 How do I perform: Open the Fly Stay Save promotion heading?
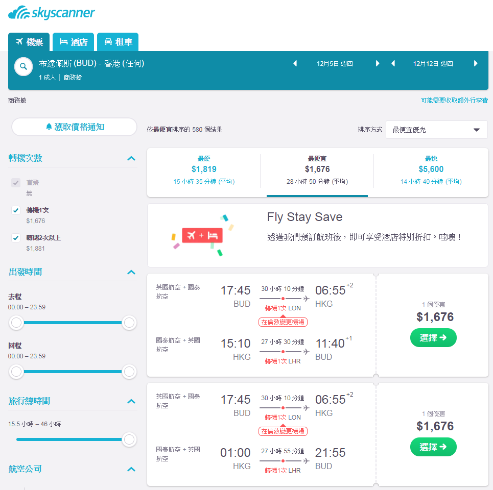(x=304, y=217)
